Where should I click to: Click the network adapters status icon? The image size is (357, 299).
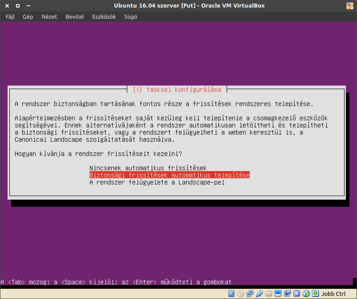[250, 293]
